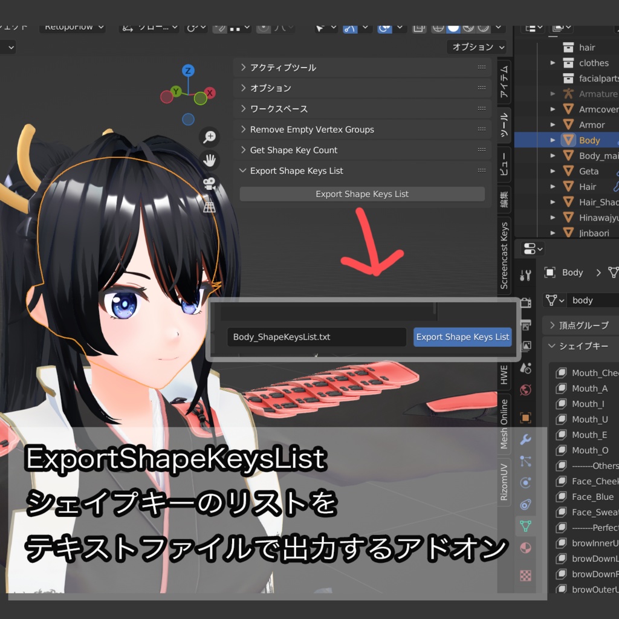
Task: Click the blue Export Shape Keys List button
Action: (x=462, y=337)
